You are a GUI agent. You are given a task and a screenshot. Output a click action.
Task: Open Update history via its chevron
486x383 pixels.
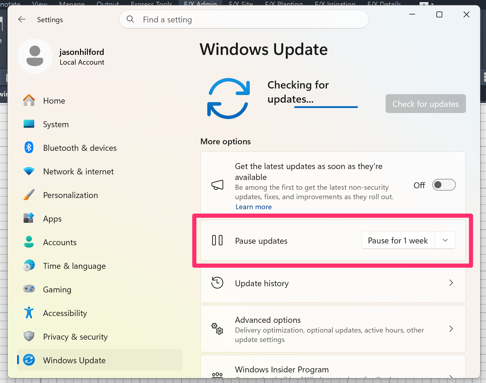(451, 283)
